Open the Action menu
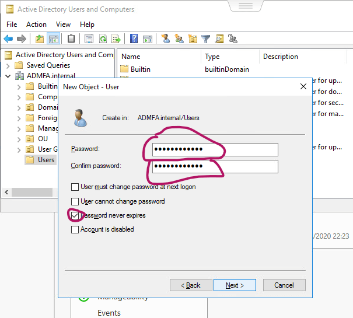Viewport: 353px width, 318px height. click(36, 25)
